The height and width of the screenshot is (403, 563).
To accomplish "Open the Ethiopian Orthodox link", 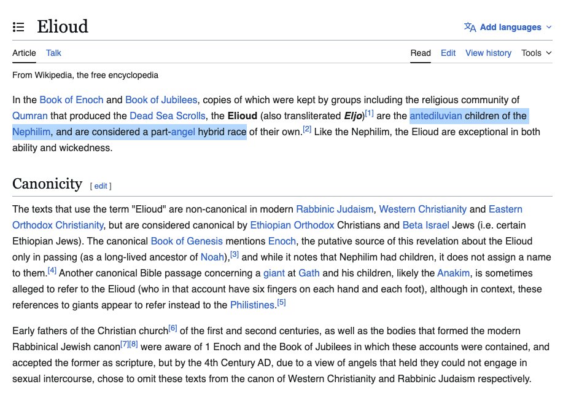I will tap(292, 225).
